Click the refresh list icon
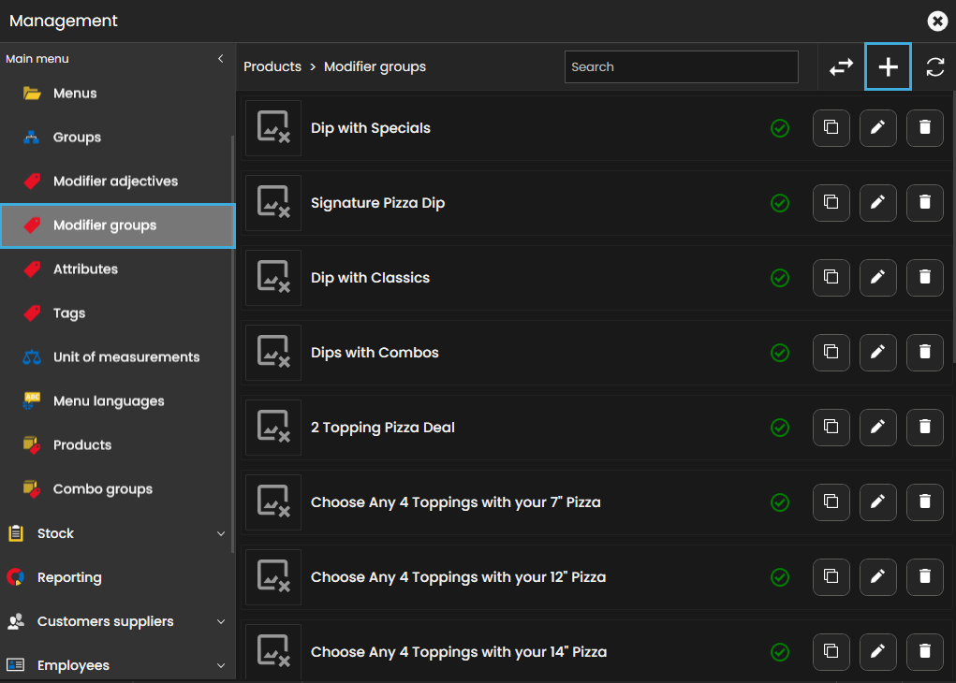The height and width of the screenshot is (683, 956). [934, 67]
